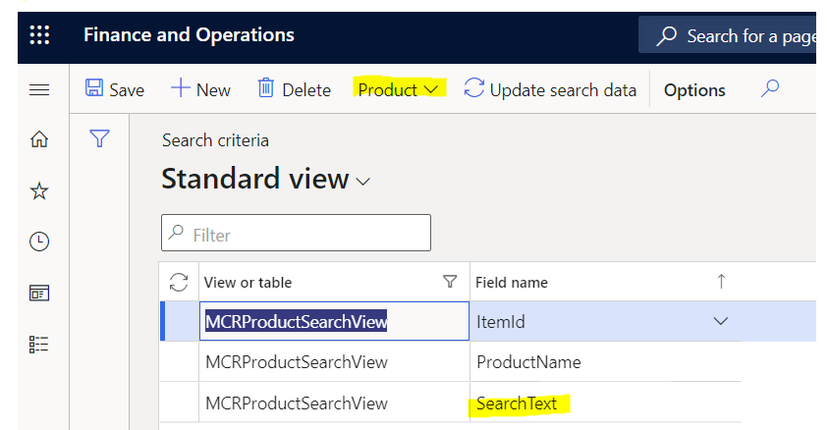Expand the hamburger navigation menu
The image size is (827, 430).
click(39, 90)
